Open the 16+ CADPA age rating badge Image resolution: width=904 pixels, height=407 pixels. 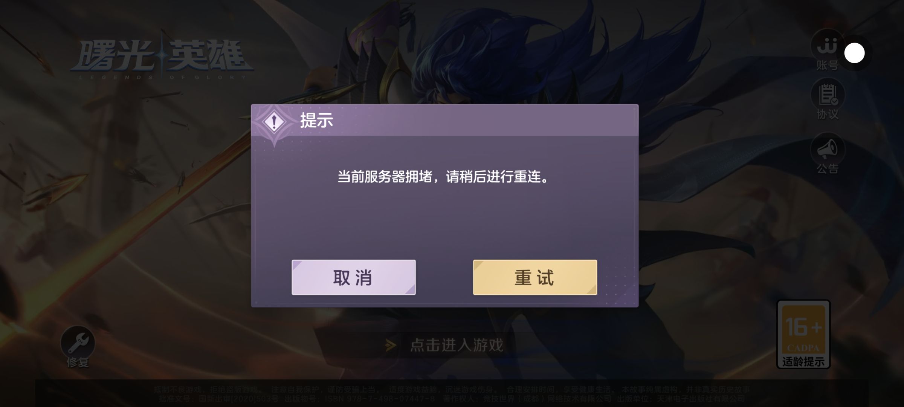coord(803,334)
